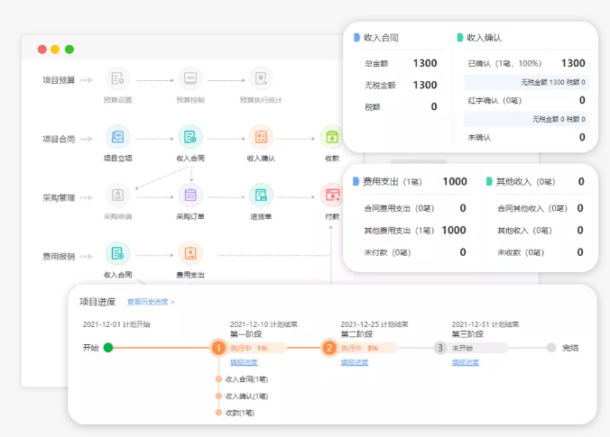Click the 未收款 (0笔) row
This screenshot has width=610, height=437.
541,252
